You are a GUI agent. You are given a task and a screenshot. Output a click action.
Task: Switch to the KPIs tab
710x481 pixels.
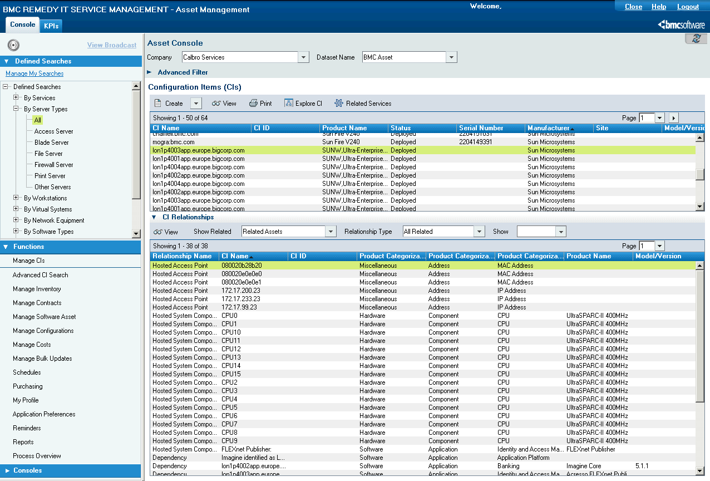[x=52, y=26]
